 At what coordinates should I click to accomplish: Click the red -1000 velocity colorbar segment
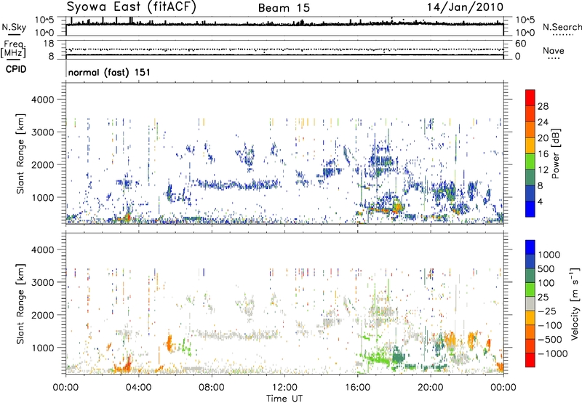coord(530,360)
